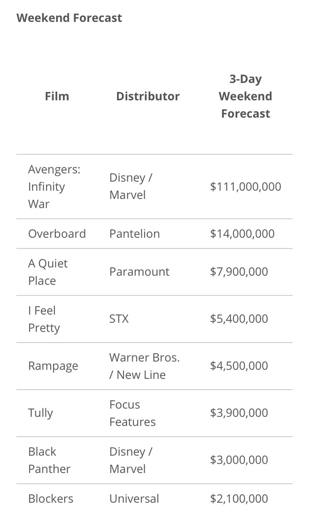Image resolution: width=309 pixels, height=513 pixels.
Task: Click the Pantelion distributor cell
Action: click(x=134, y=234)
